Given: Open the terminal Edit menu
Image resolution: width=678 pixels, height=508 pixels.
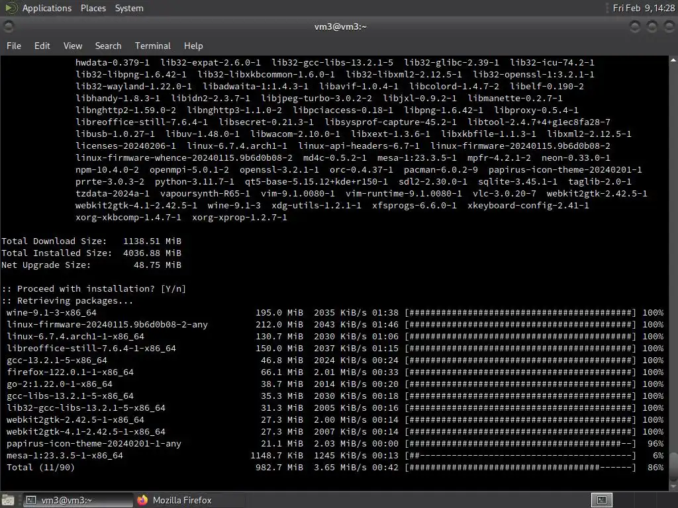Looking at the screenshot, I should [42, 46].
